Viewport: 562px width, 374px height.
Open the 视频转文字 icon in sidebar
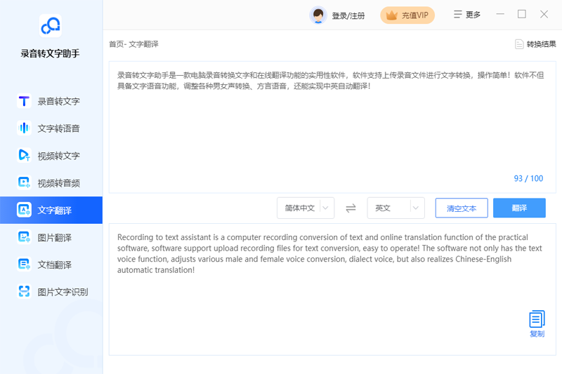click(x=24, y=156)
